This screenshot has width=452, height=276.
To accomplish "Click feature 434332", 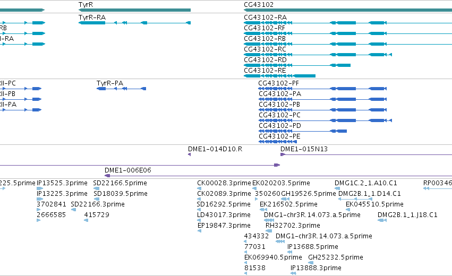I will [x=256, y=236].
